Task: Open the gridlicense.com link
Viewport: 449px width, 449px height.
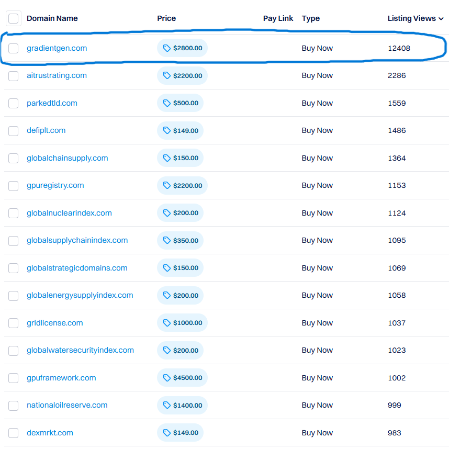Action: (55, 323)
